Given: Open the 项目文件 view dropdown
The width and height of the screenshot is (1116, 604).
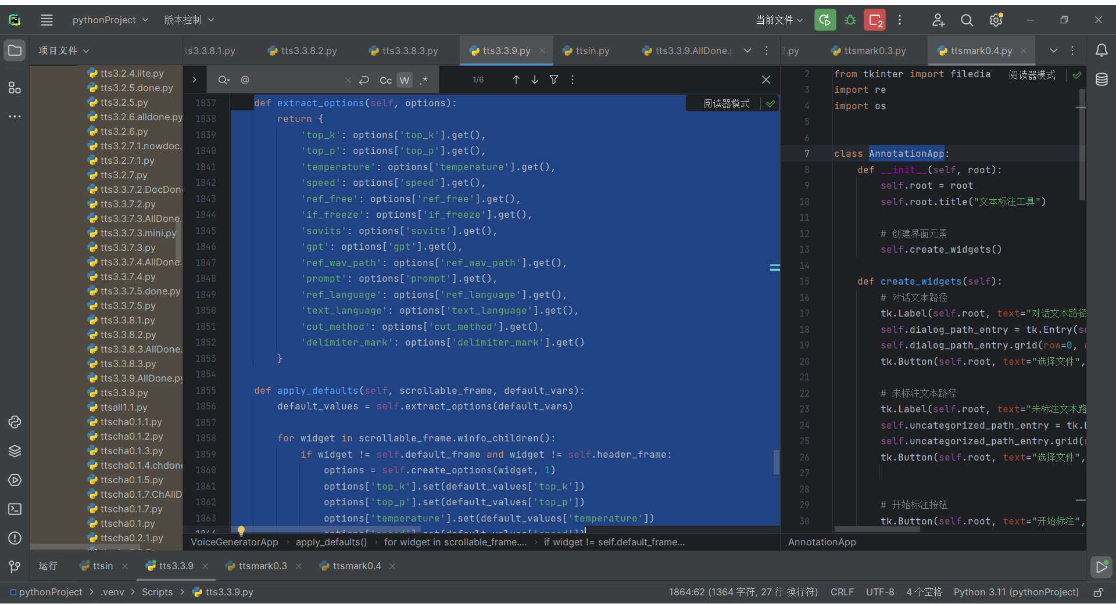Looking at the screenshot, I should (64, 51).
